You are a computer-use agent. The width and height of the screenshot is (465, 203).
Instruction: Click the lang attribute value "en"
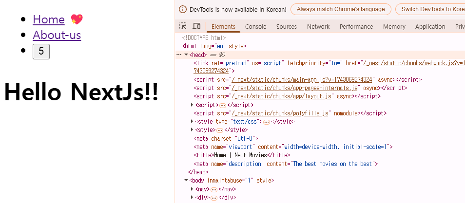pos(220,46)
